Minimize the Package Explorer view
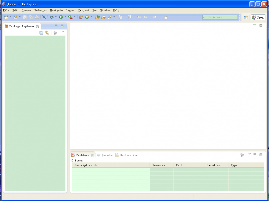 56,26
